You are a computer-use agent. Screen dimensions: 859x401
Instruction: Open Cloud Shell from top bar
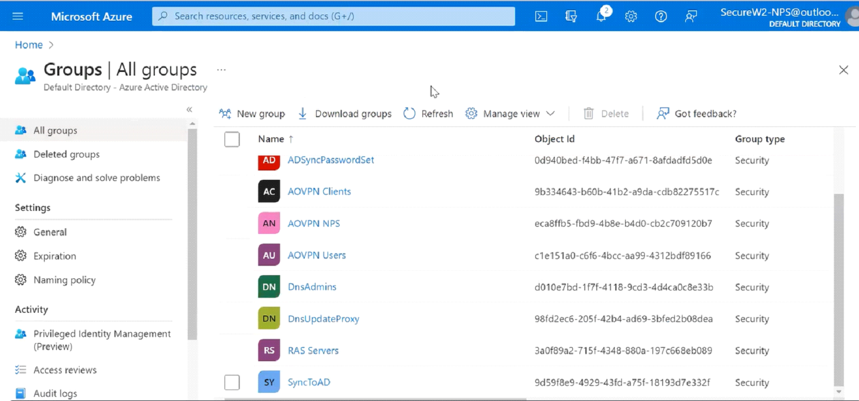point(541,16)
